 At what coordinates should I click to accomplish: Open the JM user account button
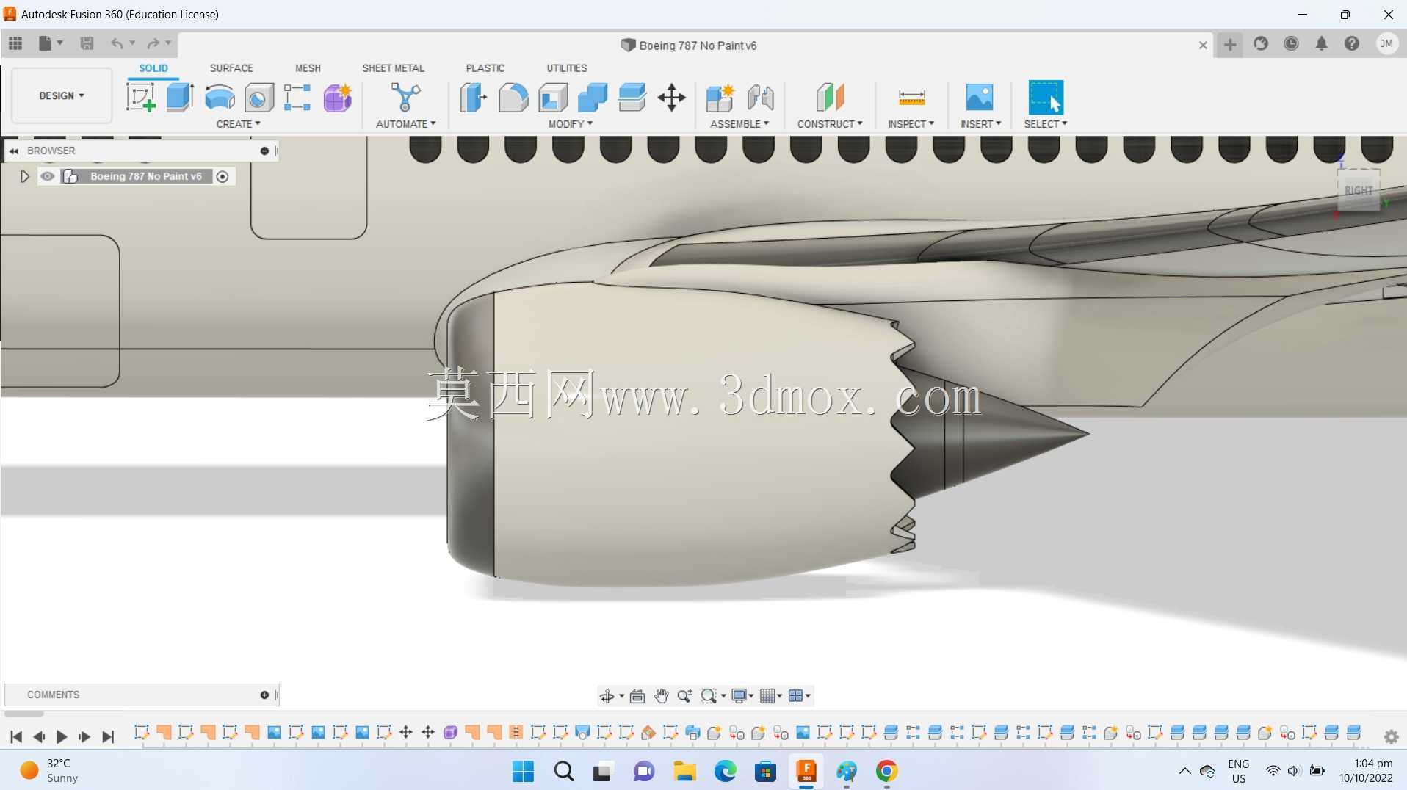click(1386, 44)
